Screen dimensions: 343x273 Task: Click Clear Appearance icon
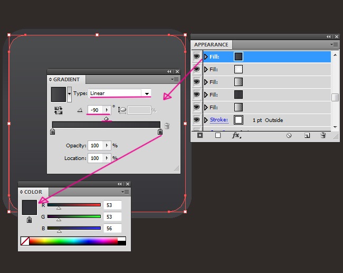(289, 136)
